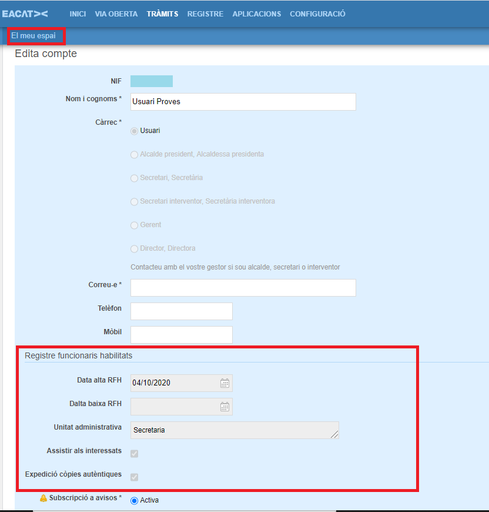
Task: Open the CONFIGURACIÓ menu
Action: click(317, 14)
